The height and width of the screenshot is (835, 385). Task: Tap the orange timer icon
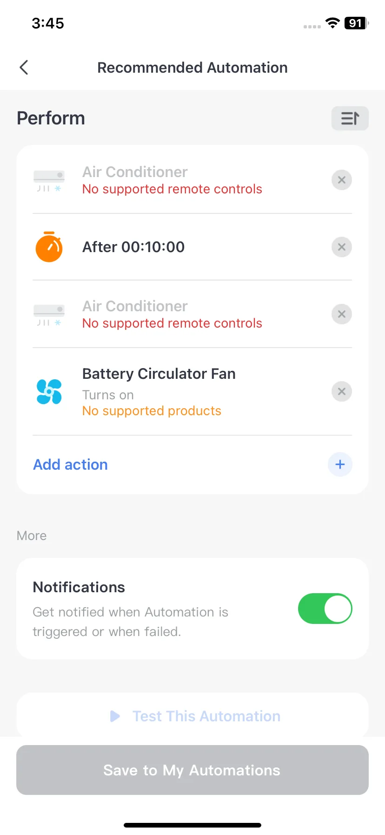pos(49,247)
